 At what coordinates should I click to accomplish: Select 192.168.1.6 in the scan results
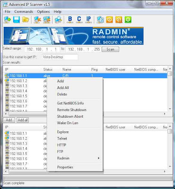tap(18, 101)
